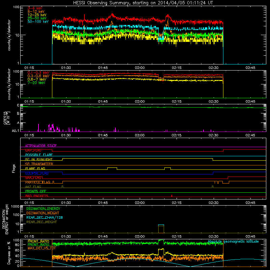Select the SC_IN_SUNLIGHT flag label
Viewport: 270px width, 270px height.
coord(39,159)
